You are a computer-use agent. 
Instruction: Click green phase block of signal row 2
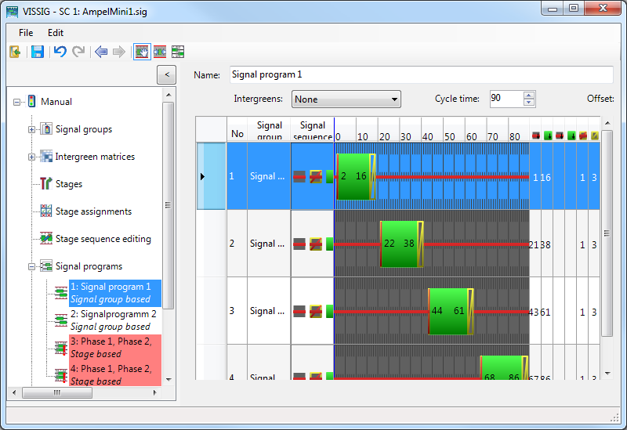[400, 244]
